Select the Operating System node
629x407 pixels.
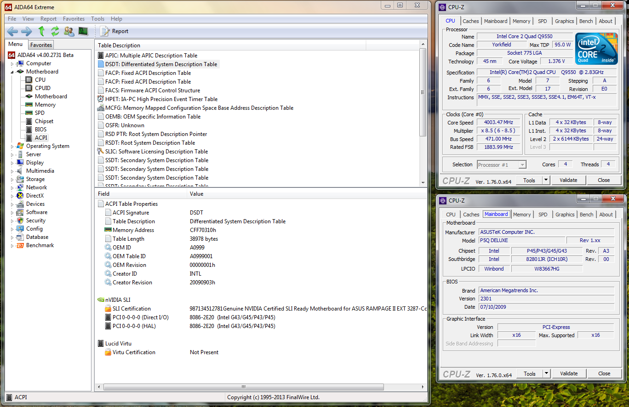point(48,146)
